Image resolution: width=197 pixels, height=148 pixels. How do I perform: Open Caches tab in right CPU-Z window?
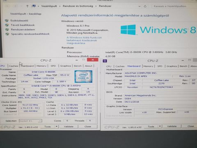coord(120,66)
